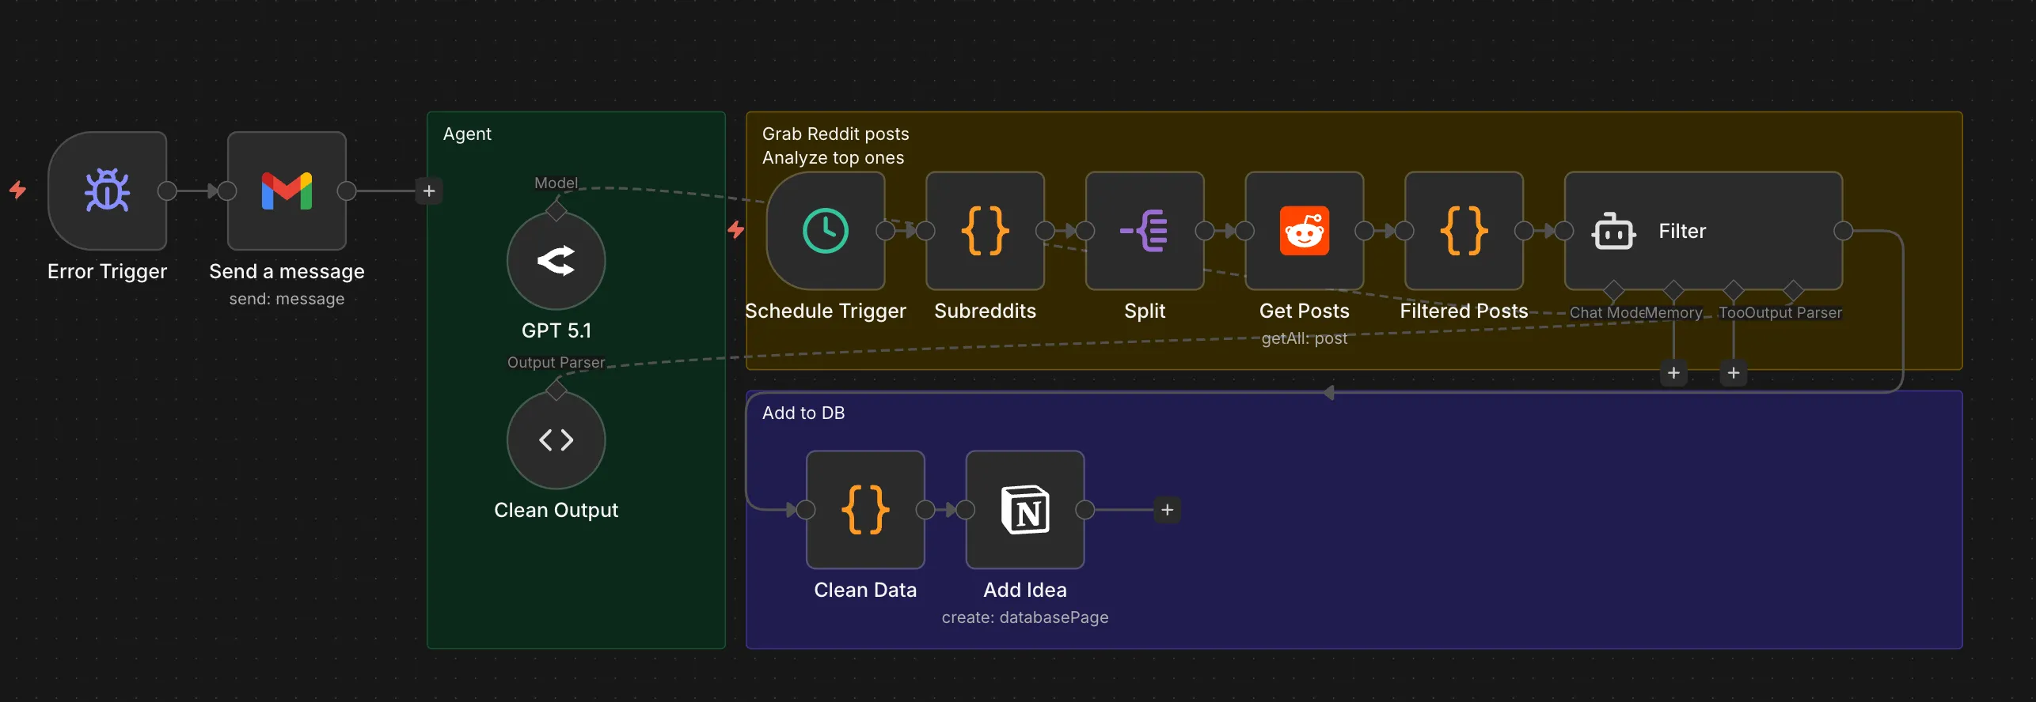Click Chat Model diamond connector on Filter
Image resolution: width=2036 pixels, height=702 pixels.
[1613, 290]
